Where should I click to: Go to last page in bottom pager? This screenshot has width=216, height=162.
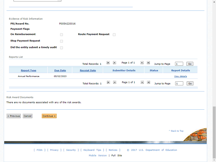(148, 82)
